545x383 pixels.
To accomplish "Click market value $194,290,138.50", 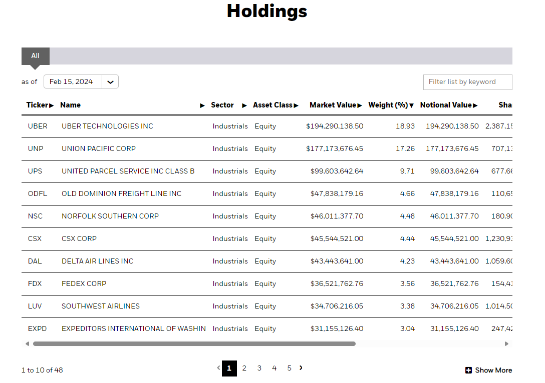I will 335,126.
